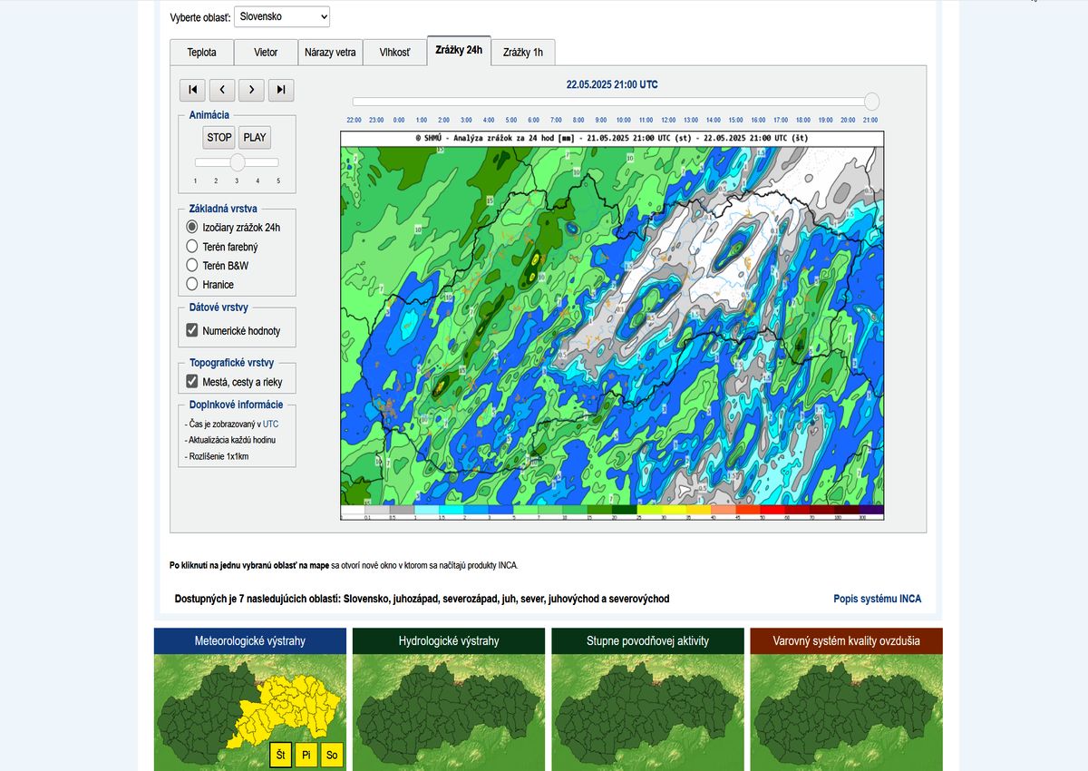Open the Popis systému INCA link
Image resolution: width=1088 pixels, height=771 pixels.
877,599
